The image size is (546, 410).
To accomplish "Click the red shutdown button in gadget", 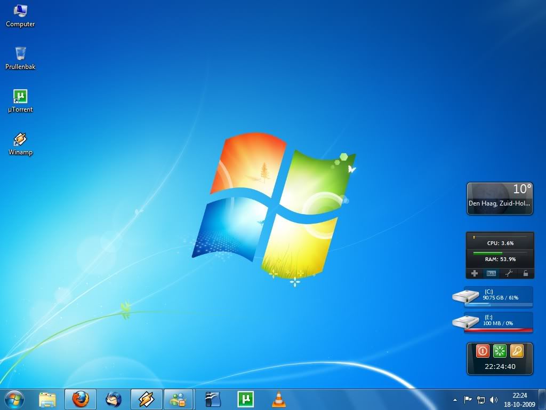I will pos(483,351).
